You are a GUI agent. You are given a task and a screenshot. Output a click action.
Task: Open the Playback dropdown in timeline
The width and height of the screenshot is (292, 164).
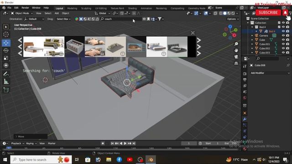click(17, 143)
